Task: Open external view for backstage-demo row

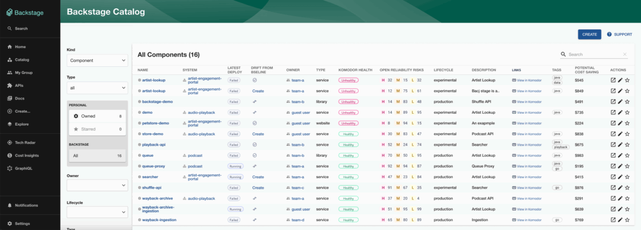Action: coord(613,101)
